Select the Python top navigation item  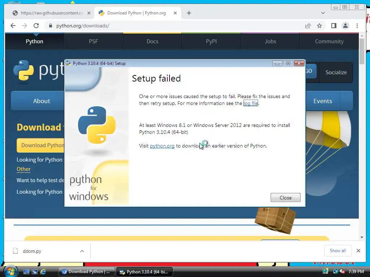(x=34, y=41)
